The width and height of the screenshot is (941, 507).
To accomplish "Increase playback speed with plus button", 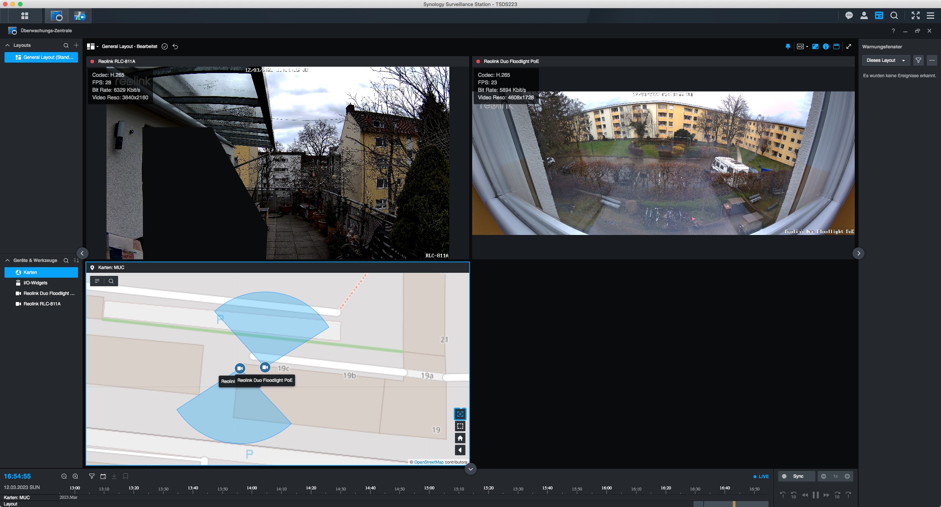I will (847, 476).
